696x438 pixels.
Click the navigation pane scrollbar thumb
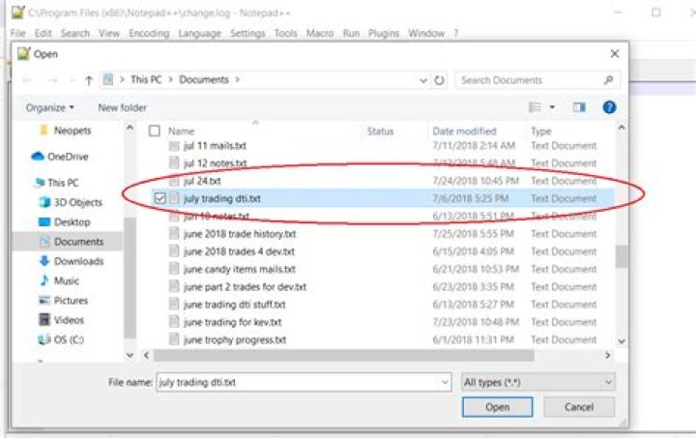point(130,277)
